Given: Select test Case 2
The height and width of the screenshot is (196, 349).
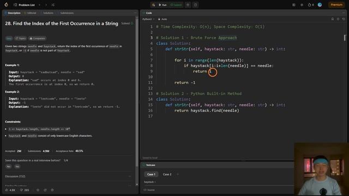Looking at the screenshot, I should click(x=167, y=174).
